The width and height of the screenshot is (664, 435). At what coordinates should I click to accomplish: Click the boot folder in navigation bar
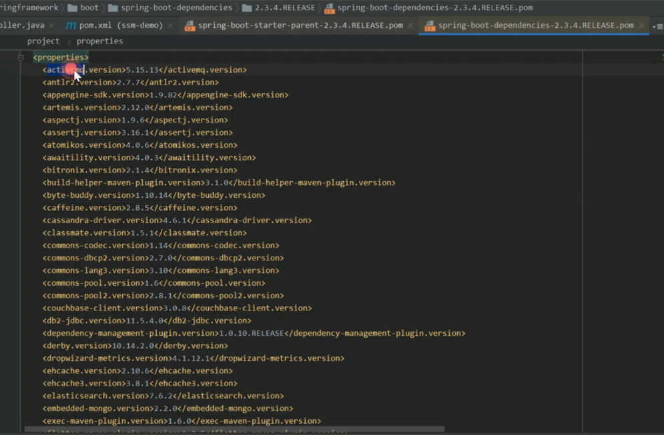tap(83, 7)
